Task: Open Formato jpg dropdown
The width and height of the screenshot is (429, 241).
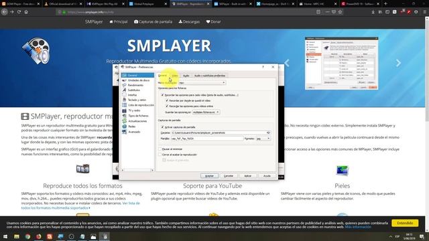Action: tap(263, 139)
